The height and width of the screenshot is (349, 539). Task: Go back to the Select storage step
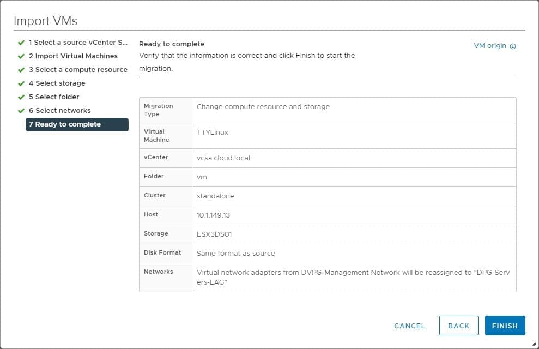pos(57,83)
